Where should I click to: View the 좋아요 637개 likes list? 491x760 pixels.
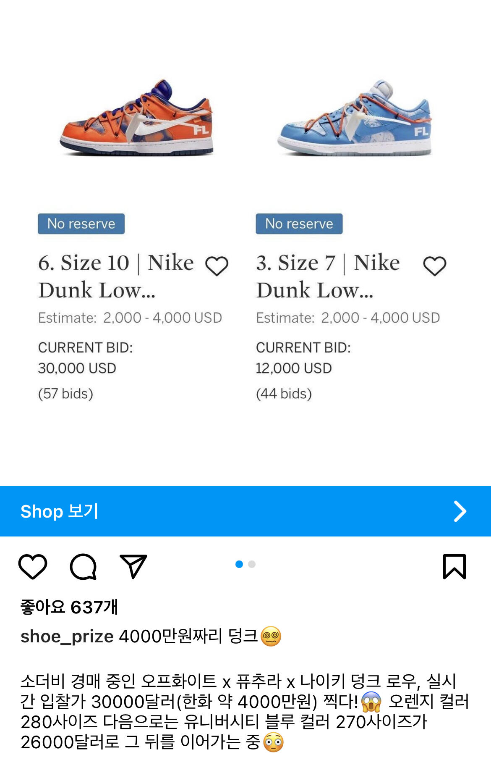[69, 607]
